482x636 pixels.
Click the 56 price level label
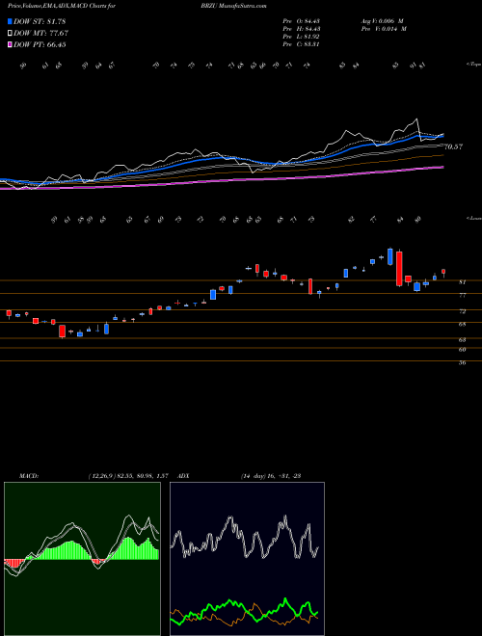tap(462, 363)
